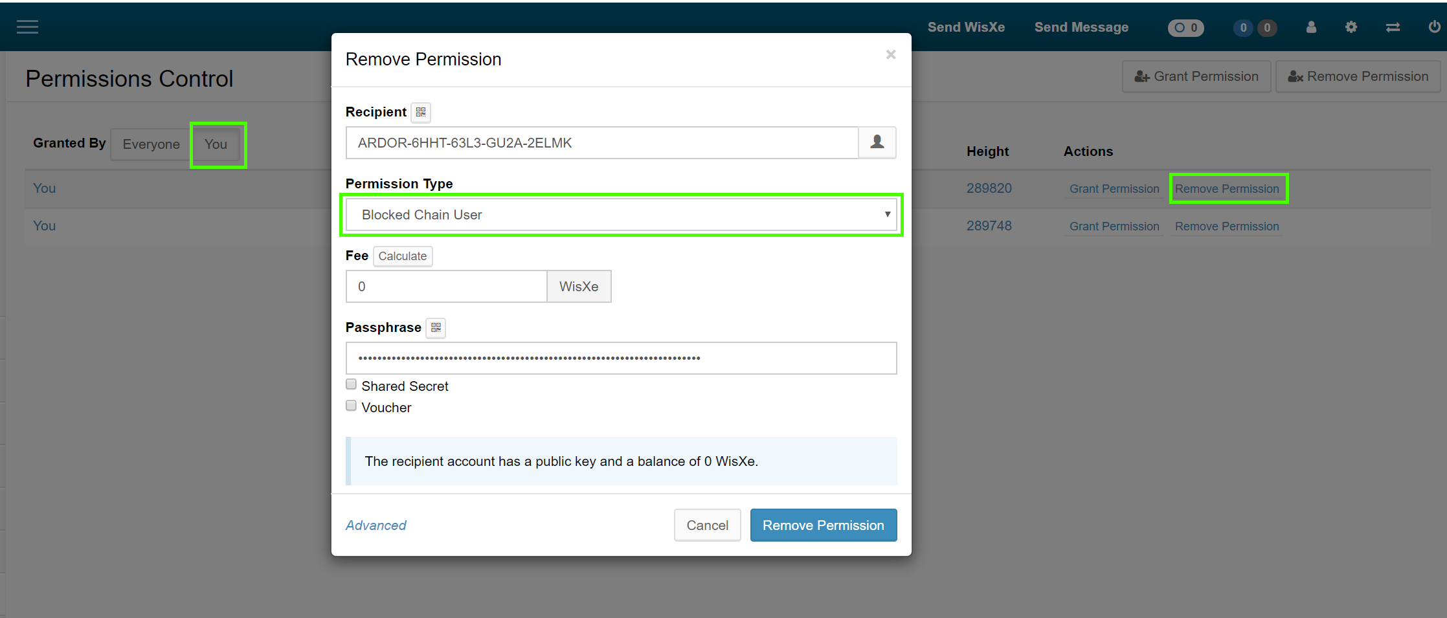This screenshot has height=618, width=1447.
Task: Open the Permission Type dropdown
Action: [x=621, y=215]
